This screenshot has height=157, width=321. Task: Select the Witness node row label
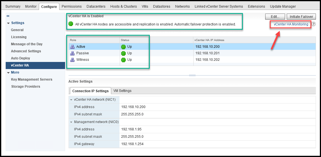tap(83, 60)
